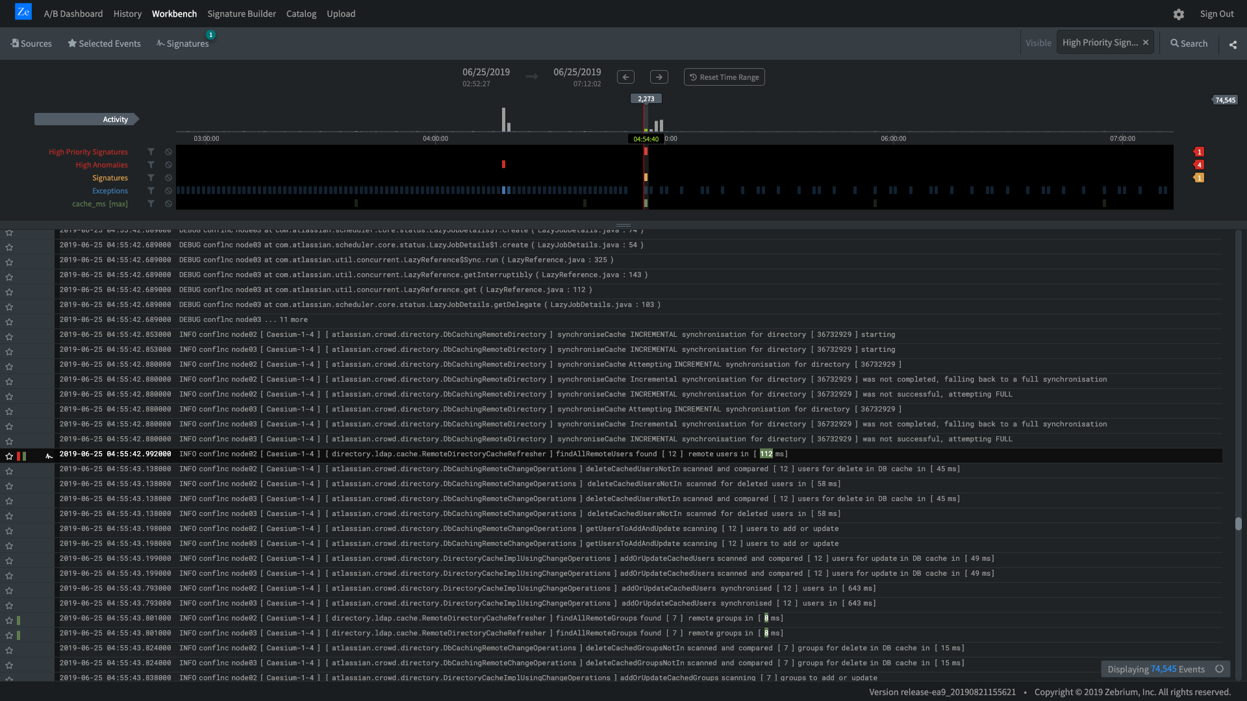Viewport: 1247px width, 701px height.
Task: Click red anomaly marker near 04:18
Action: coord(503,165)
